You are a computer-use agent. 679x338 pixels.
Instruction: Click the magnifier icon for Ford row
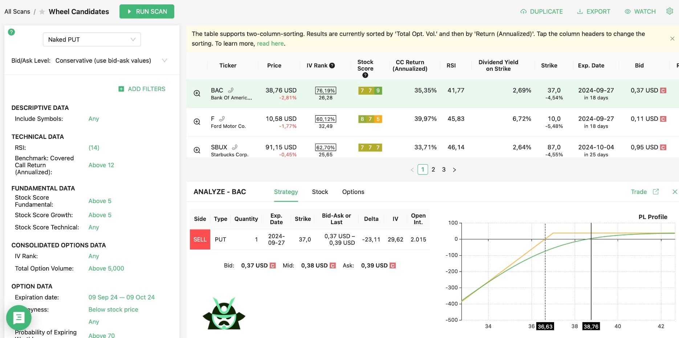click(197, 122)
